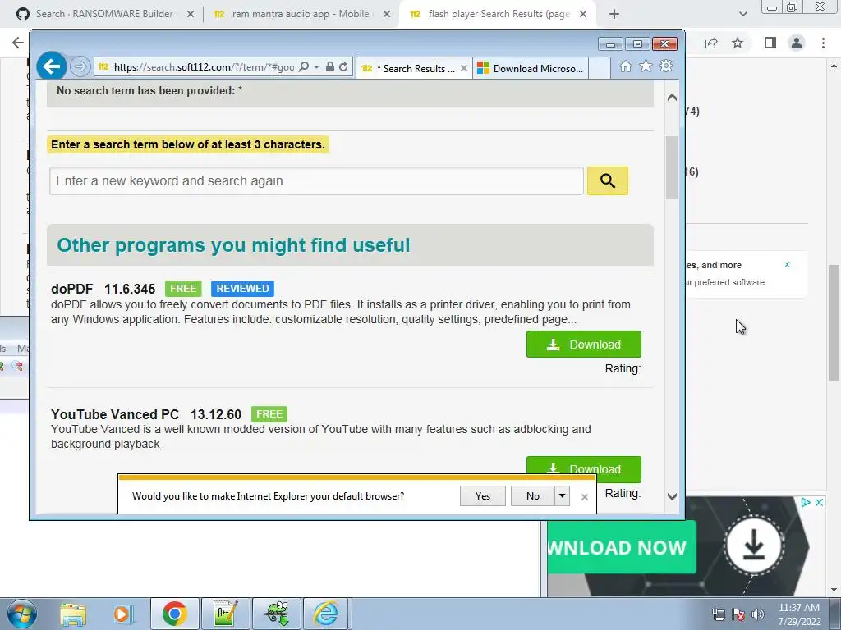Refresh the page in Internet Explorer
This screenshot has width=841, height=630.
click(x=343, y=67)
